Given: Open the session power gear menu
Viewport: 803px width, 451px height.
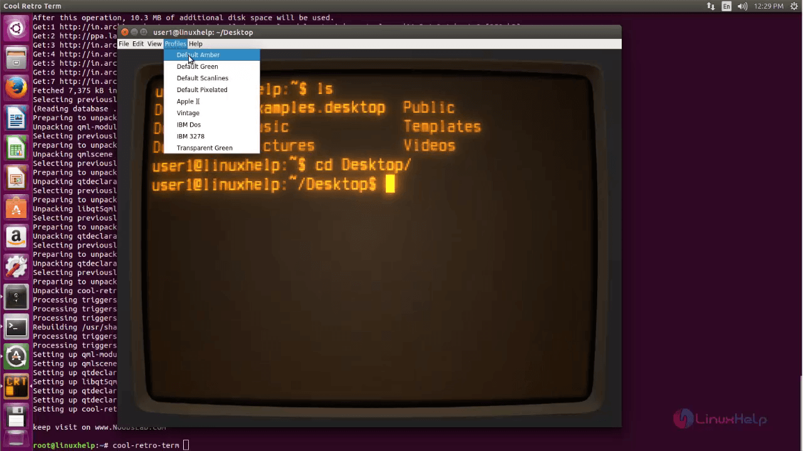Looking at the screenshot, I should tap(794, 6).
